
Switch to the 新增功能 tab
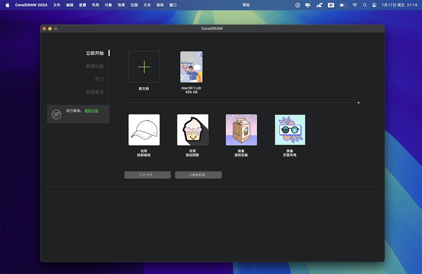(x=95, y=66)
